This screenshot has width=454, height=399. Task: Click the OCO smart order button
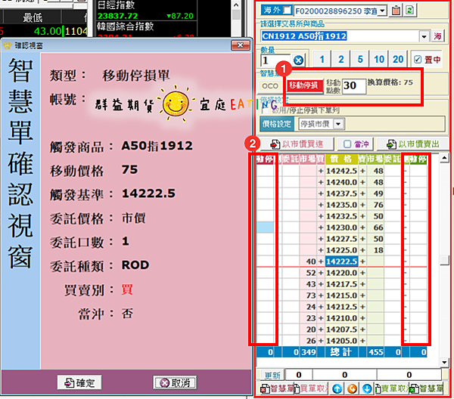tap(270, 86)
